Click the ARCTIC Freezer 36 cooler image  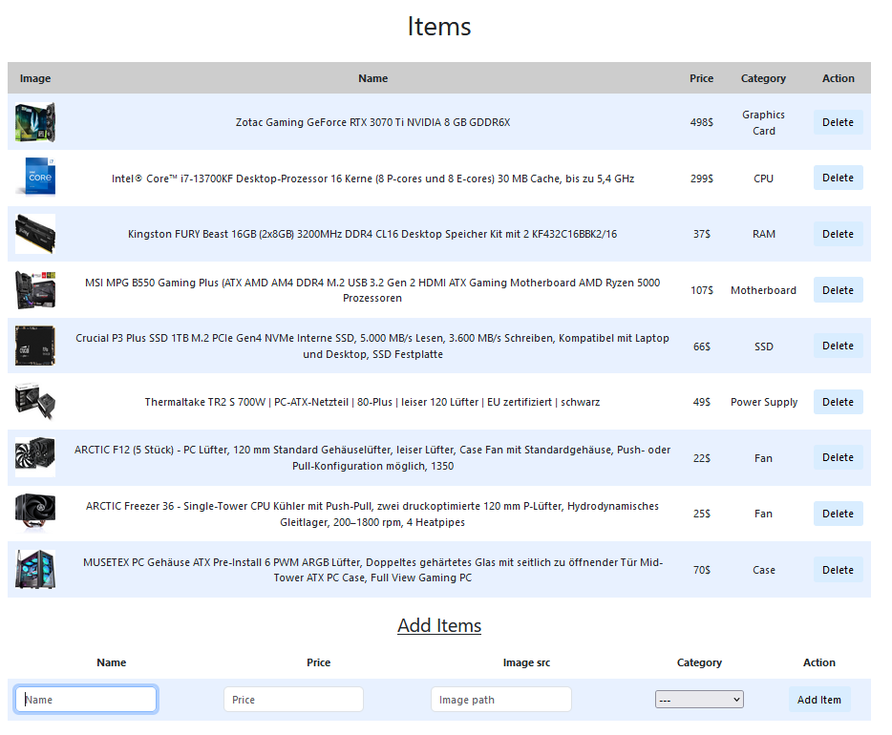tap(35, 514)
